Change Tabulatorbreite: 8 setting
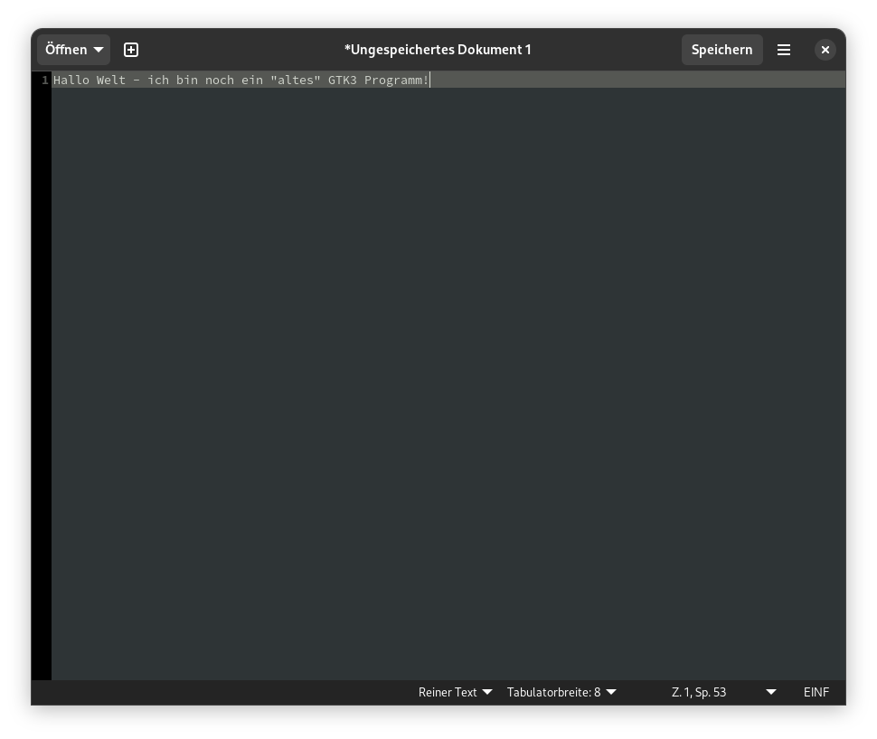The image size is (877, 739). click(x=561, y=693)
